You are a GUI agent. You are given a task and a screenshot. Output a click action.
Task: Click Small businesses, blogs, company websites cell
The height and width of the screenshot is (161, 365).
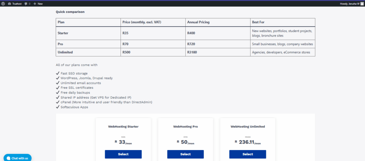pos(282,44)
